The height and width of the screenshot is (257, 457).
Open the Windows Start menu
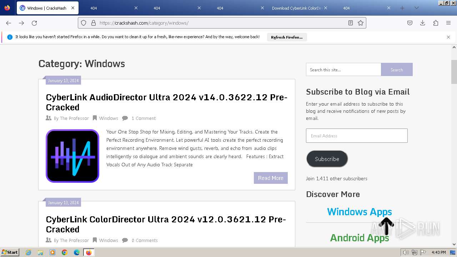(x=10, y=252)
